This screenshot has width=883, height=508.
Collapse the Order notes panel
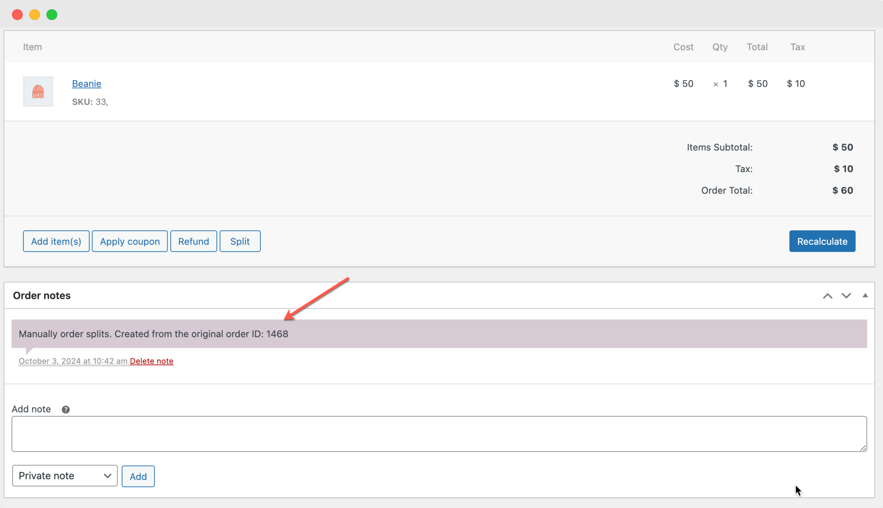point(865,295)
